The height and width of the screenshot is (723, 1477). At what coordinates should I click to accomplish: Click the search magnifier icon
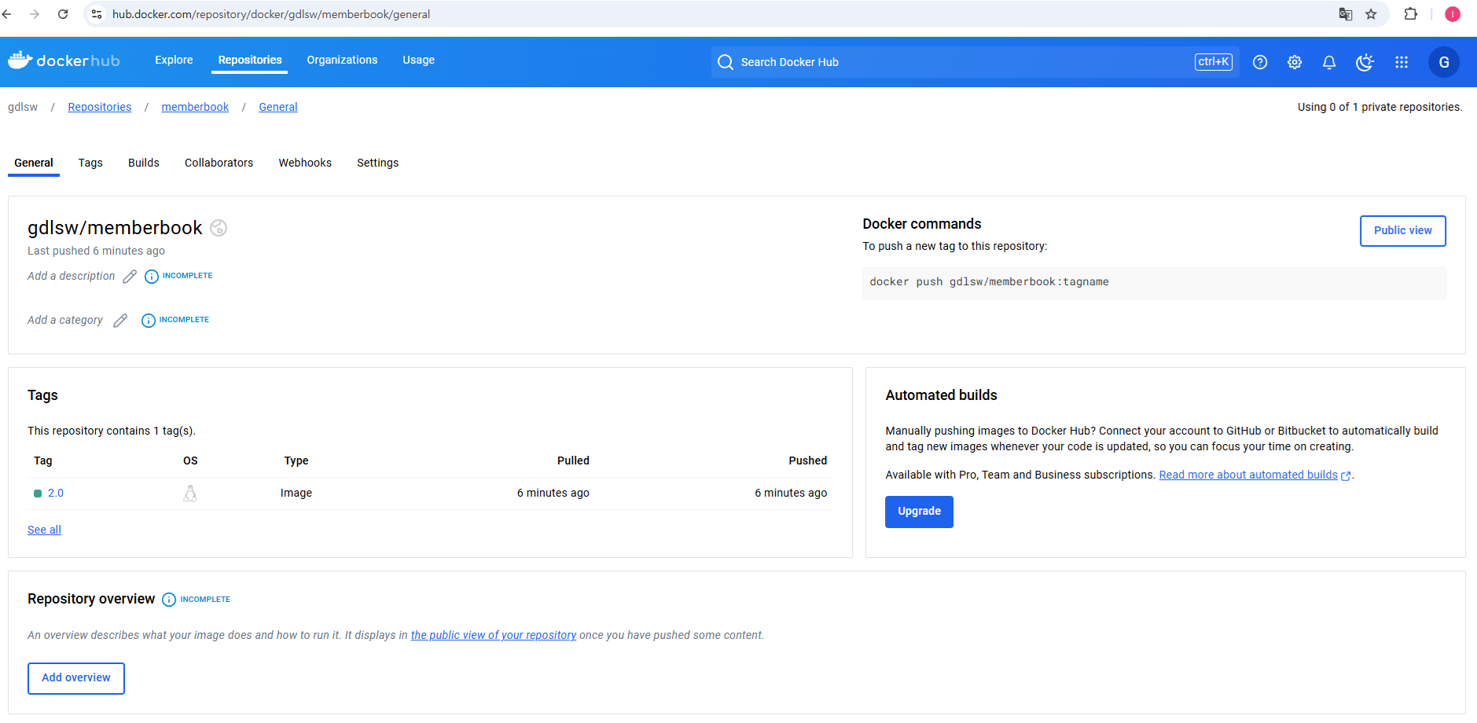[x=726, y=62]
